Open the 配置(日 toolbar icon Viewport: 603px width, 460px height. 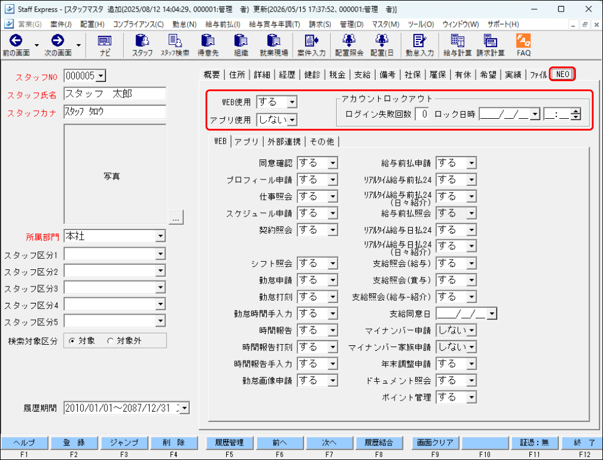pyautogui.click(x=382, y=45)
